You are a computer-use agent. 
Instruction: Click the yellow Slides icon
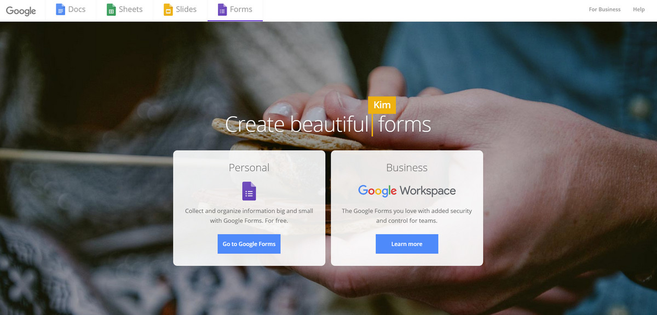168,9
